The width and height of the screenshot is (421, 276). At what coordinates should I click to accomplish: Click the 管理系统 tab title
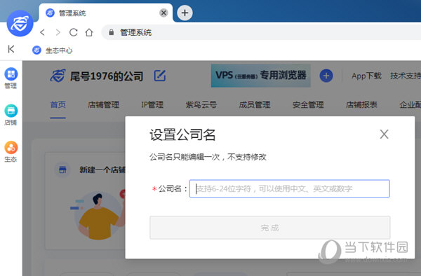coord(72,13)
